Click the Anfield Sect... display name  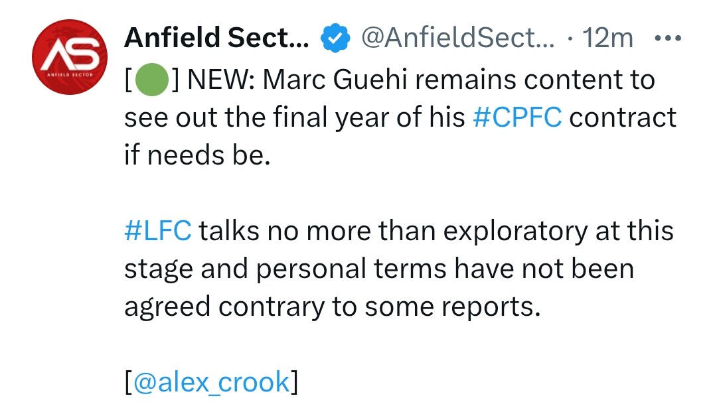coord(216,37)
